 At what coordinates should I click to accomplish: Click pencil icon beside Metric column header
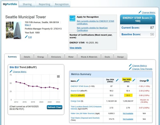(78, 81)
